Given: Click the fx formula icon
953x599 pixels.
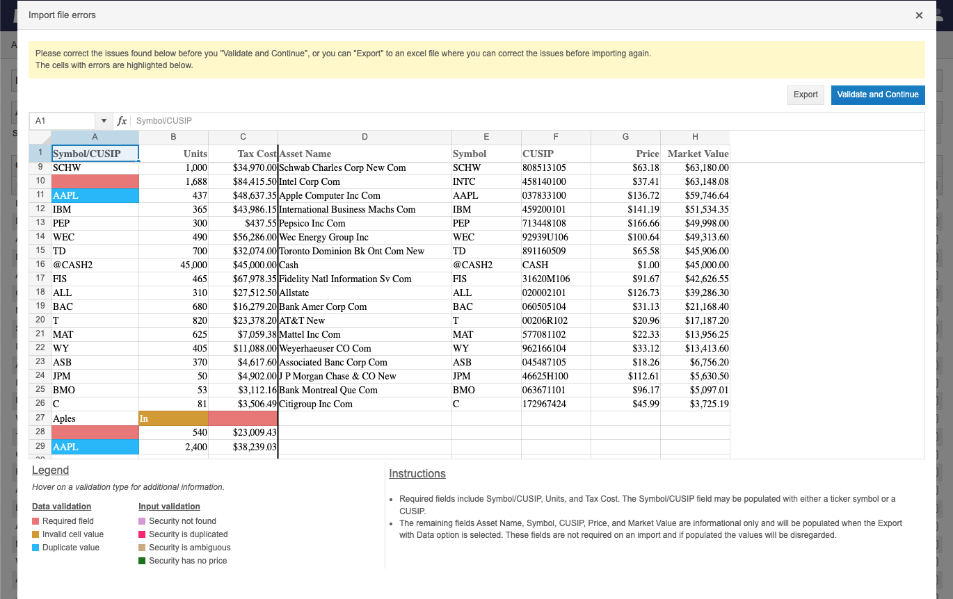Looking at the screenshot, I should tap(122, 121).
